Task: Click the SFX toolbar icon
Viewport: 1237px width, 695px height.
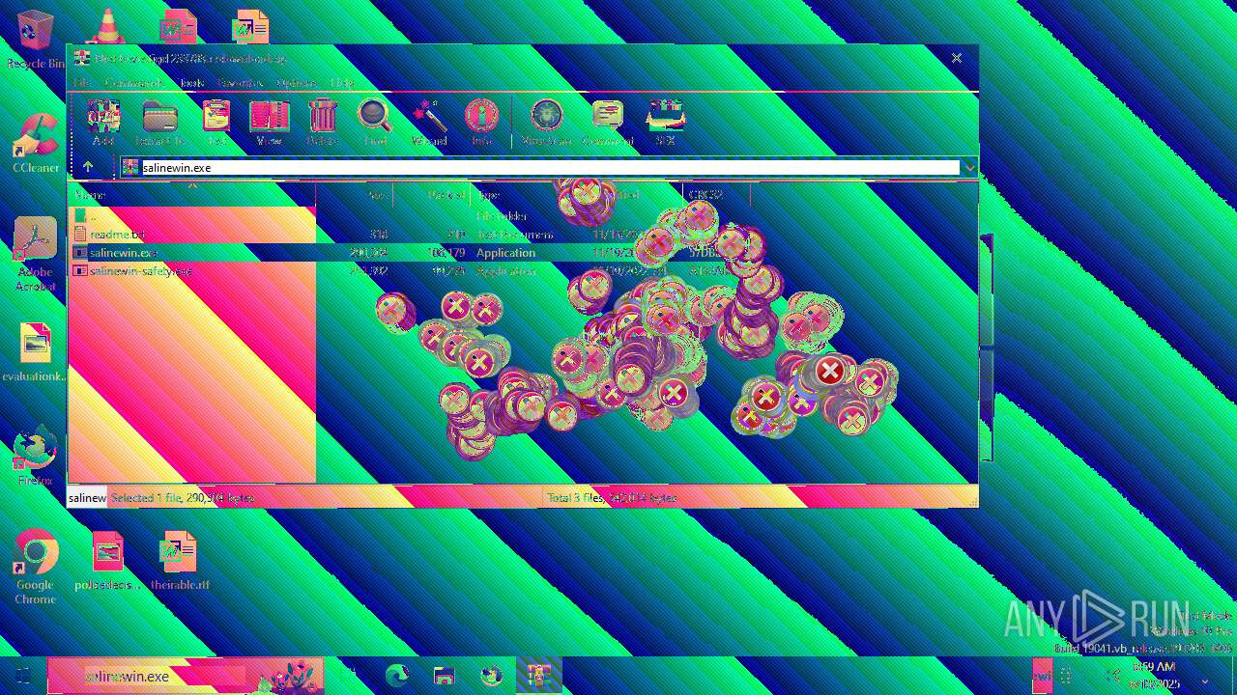Action: pos(665,123)
